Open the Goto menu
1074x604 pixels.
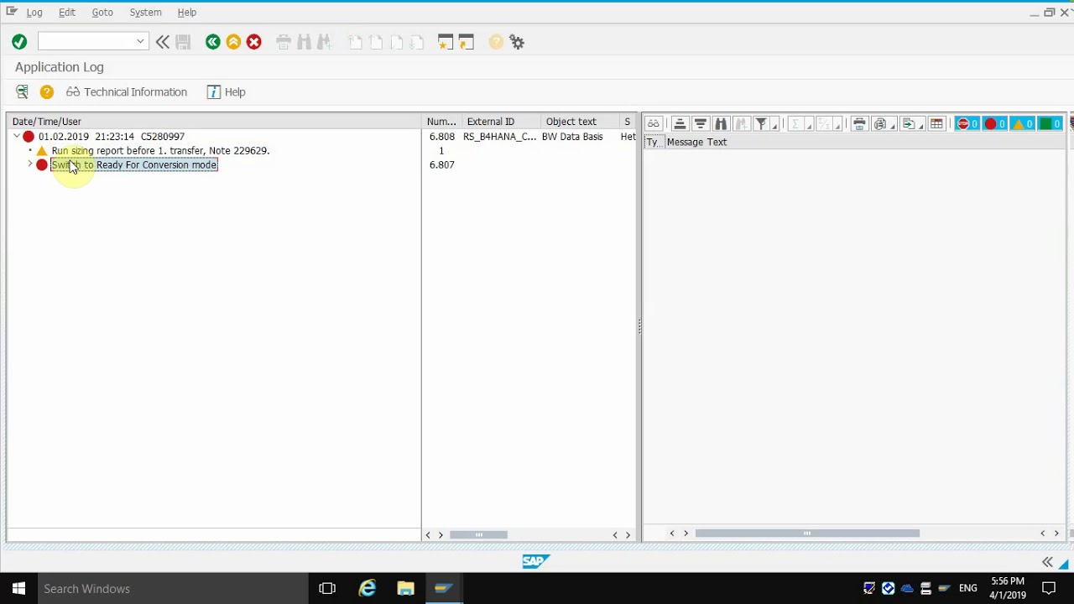[x=102, y=13]
